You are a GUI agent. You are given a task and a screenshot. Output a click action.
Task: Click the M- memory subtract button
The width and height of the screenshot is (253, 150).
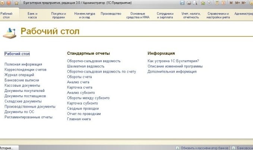pos(244,3)
